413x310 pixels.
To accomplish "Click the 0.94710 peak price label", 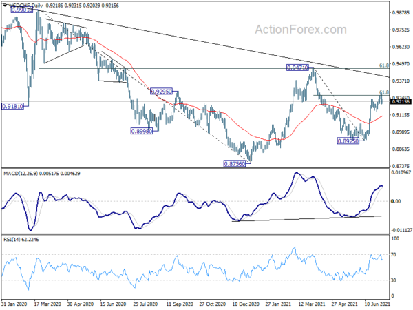I will 297,68.
